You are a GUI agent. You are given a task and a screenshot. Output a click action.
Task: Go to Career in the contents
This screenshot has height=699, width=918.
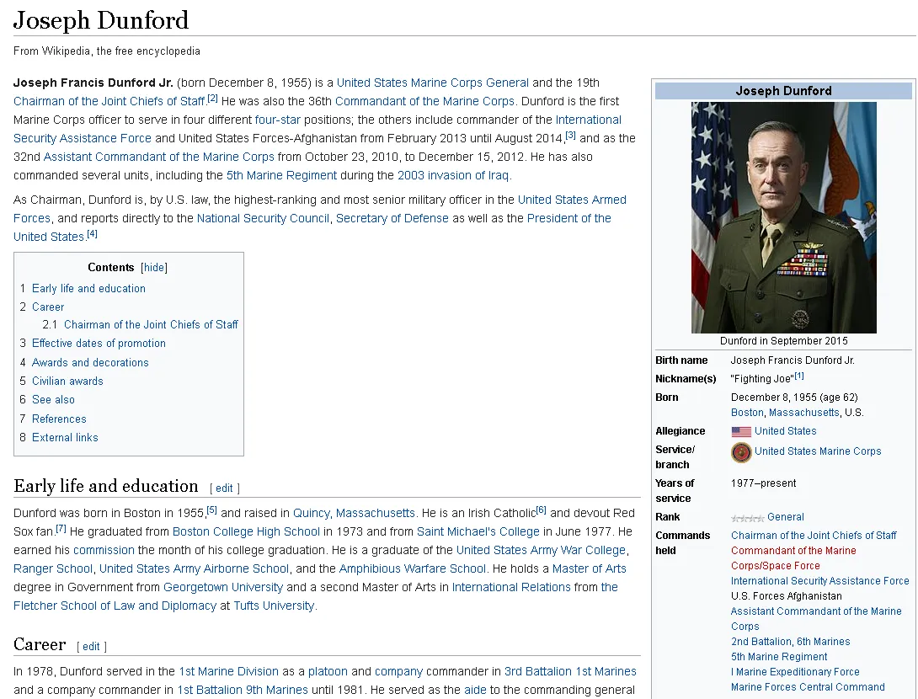point(48,307)
